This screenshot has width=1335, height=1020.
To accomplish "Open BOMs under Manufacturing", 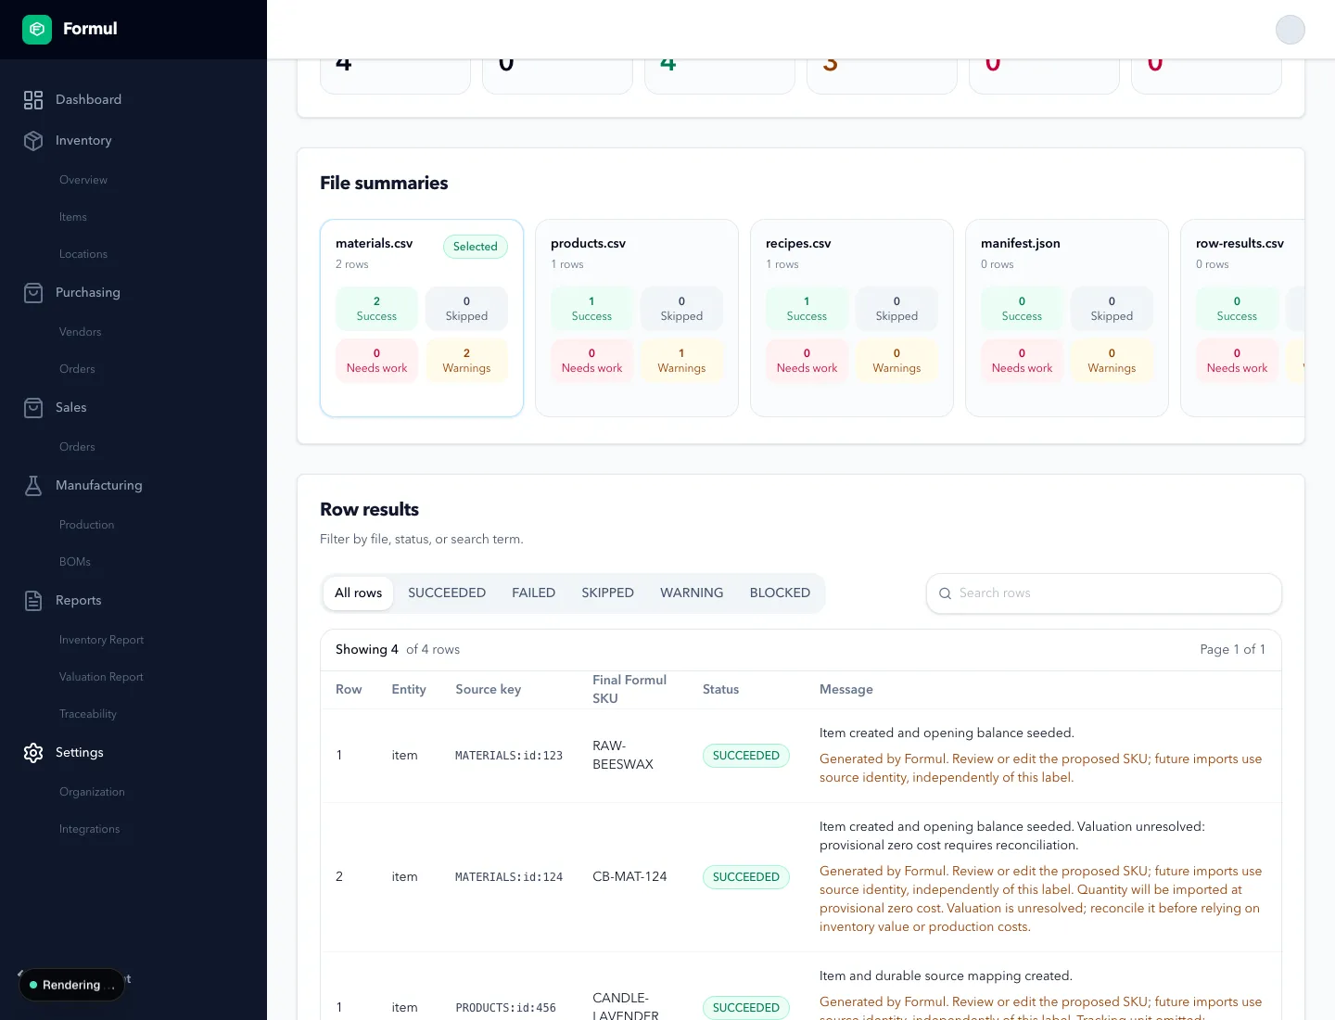I will click(x=75, y=562).
